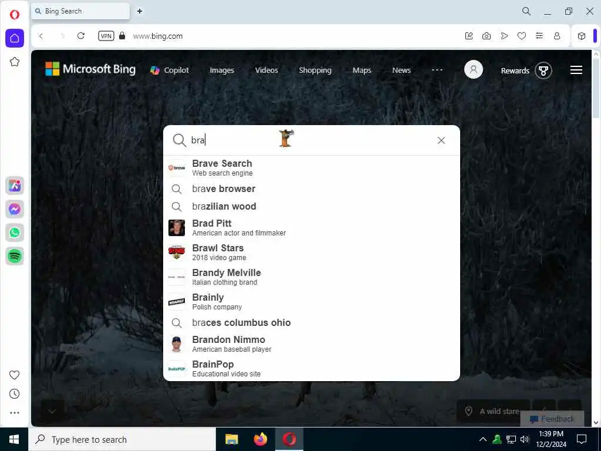Screen dimensions: 601x451
Task: Click the search magnifier in Bing box
Action: 179,140
